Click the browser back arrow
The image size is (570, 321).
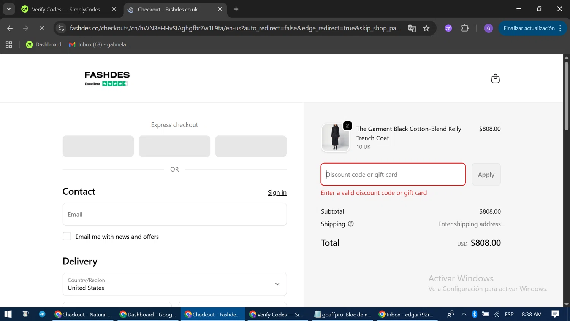[10, 28]
